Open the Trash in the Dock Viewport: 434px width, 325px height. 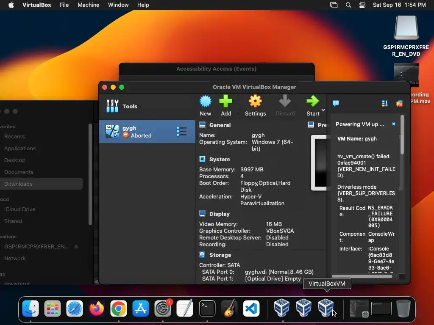click(403, 308)
